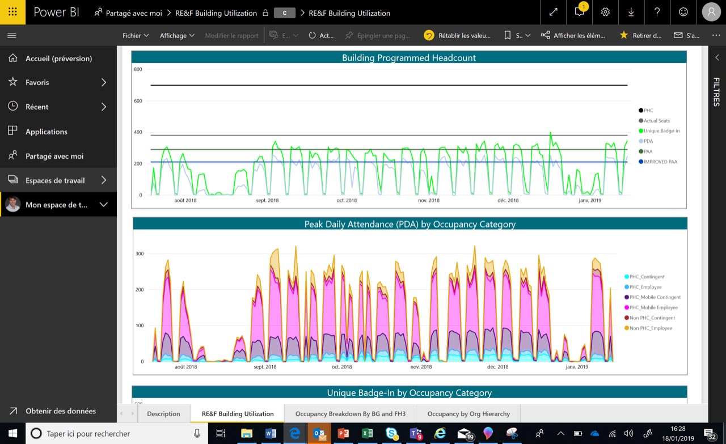The height and width of the screenshot is (444, 726).
Task: Open the help question mark icon
Action: (x=657, y=12)
